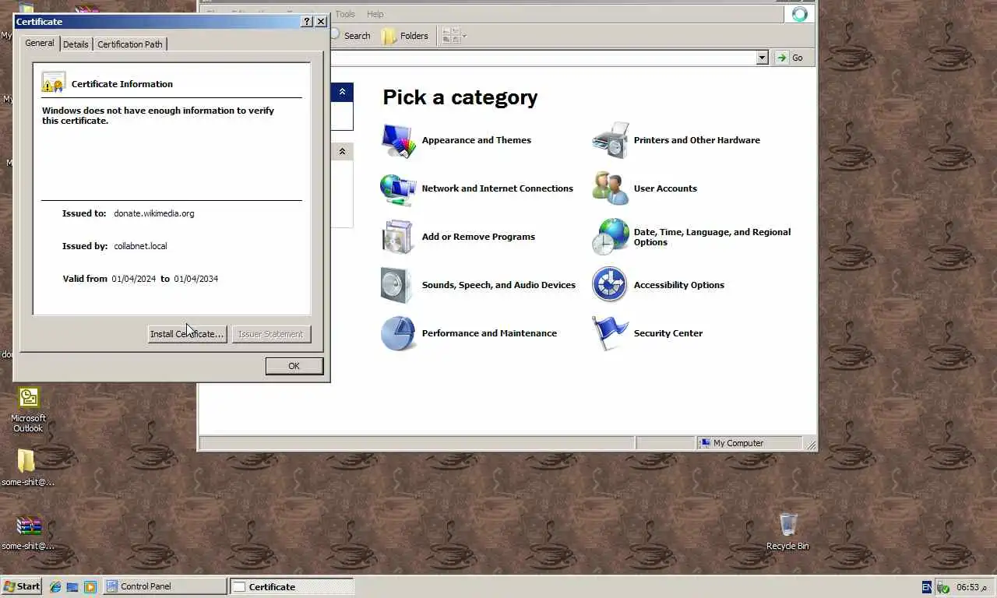997x598 pixels.
Task: Click the Show Desktop quick launch icon
Action: [x=72, y=587]
